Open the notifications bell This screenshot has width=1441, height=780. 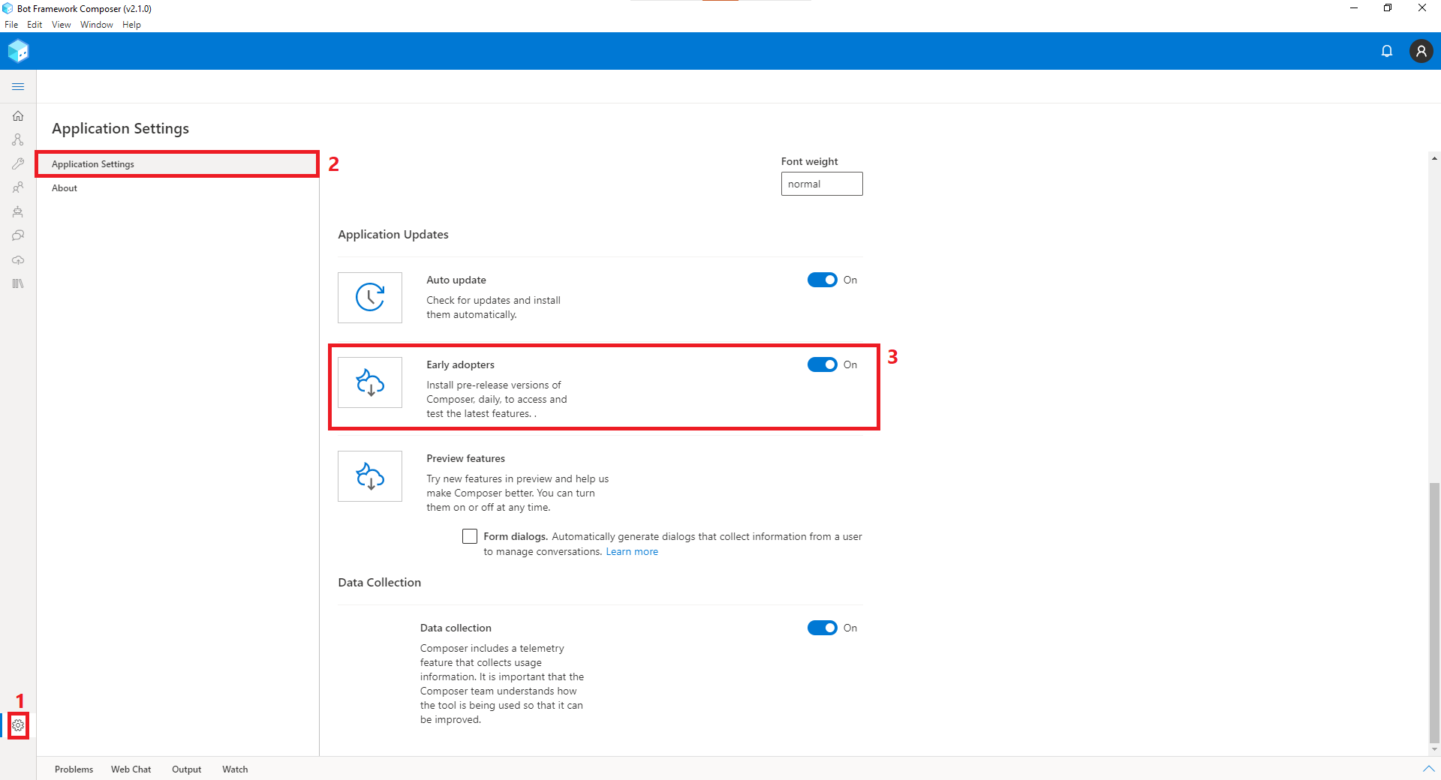tap(1387, 51)
